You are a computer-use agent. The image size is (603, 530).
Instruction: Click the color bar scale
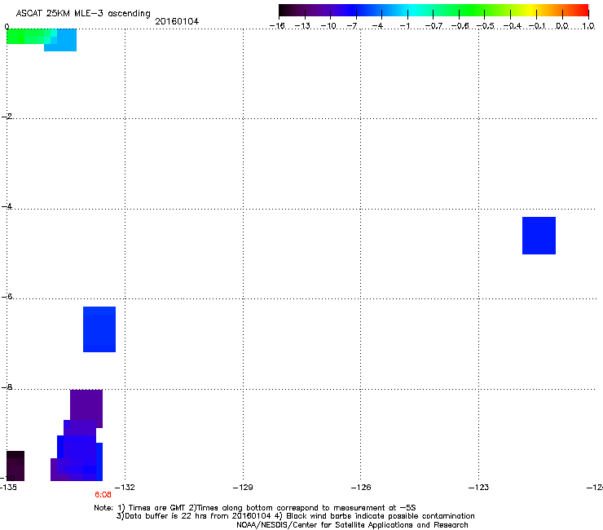click(434, 11)
